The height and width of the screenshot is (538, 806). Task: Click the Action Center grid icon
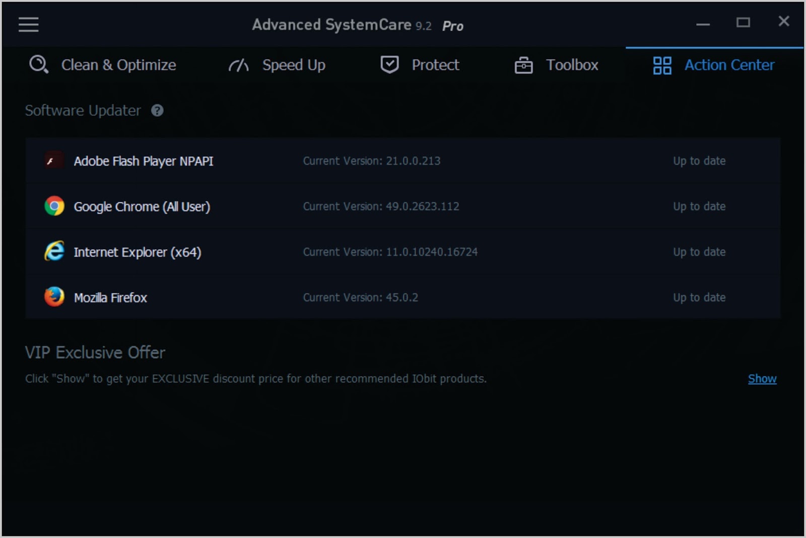(x=662, y=65)
